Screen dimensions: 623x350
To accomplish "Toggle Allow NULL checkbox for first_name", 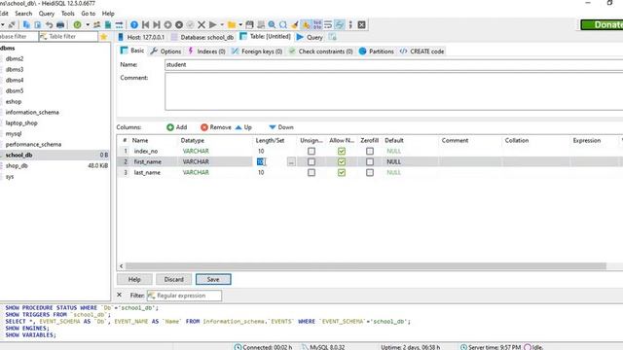I will point(342,162).
